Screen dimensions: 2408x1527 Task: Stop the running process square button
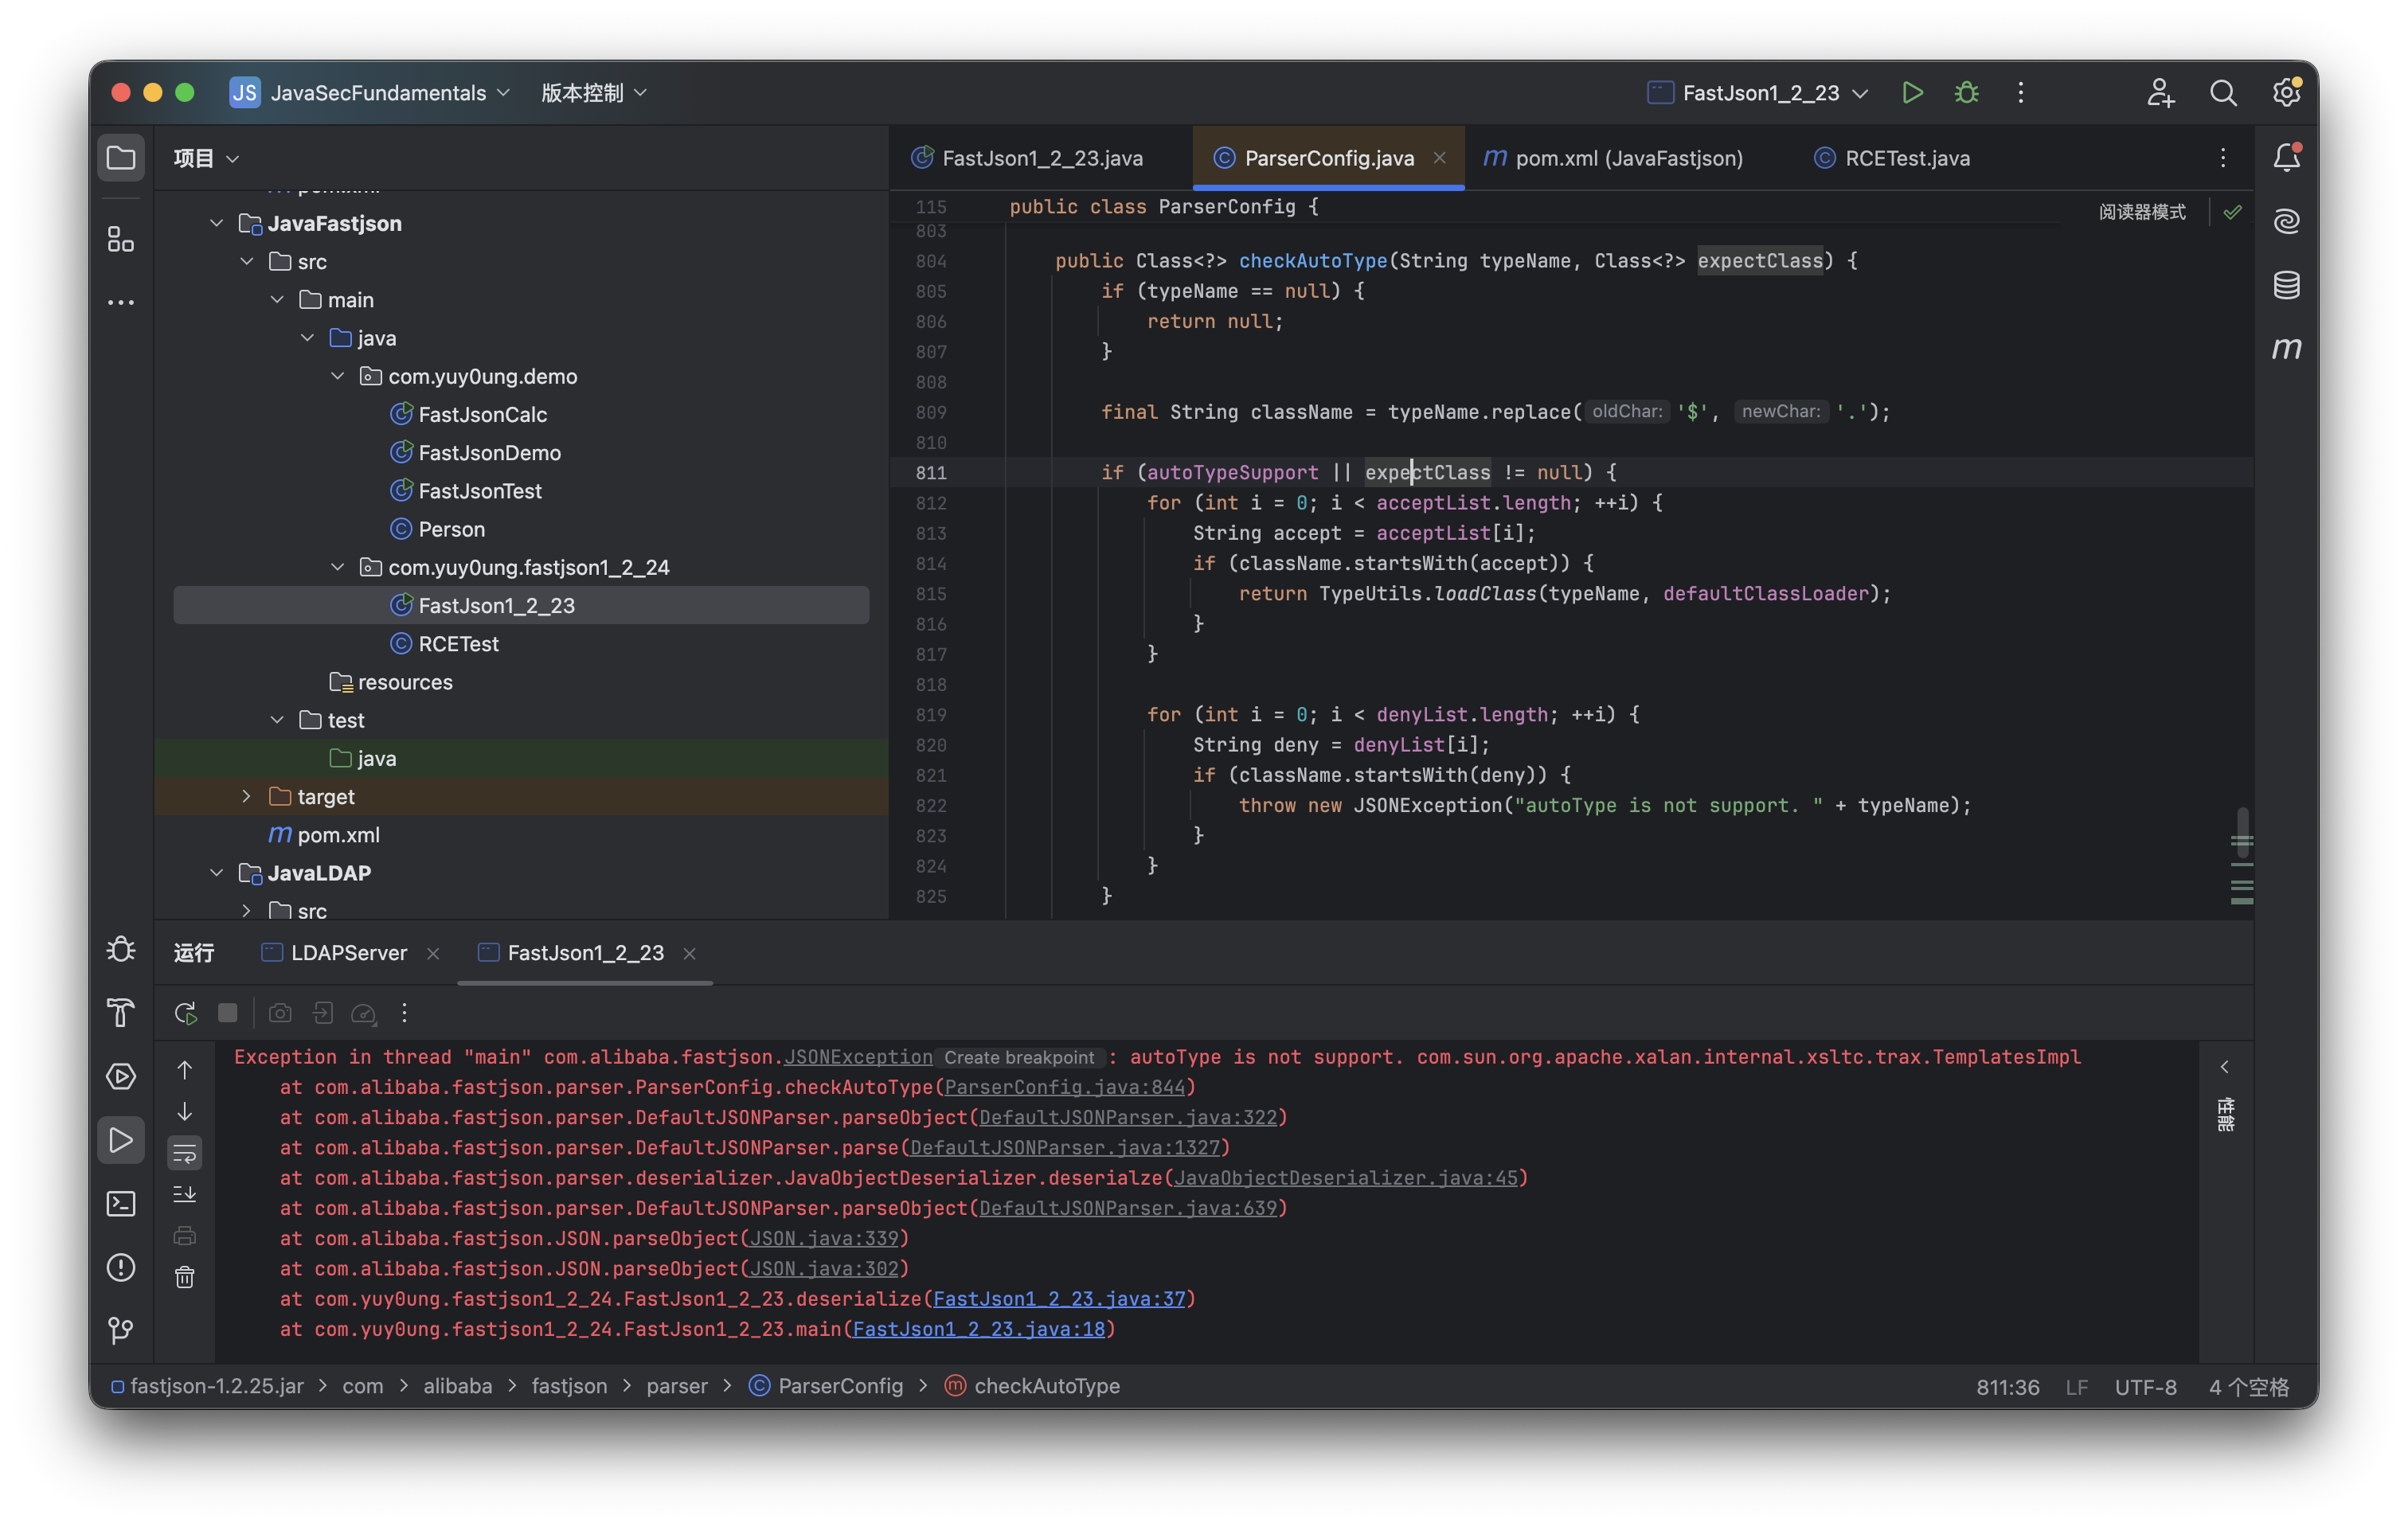pyautogui.click(x=228, y=1013)
